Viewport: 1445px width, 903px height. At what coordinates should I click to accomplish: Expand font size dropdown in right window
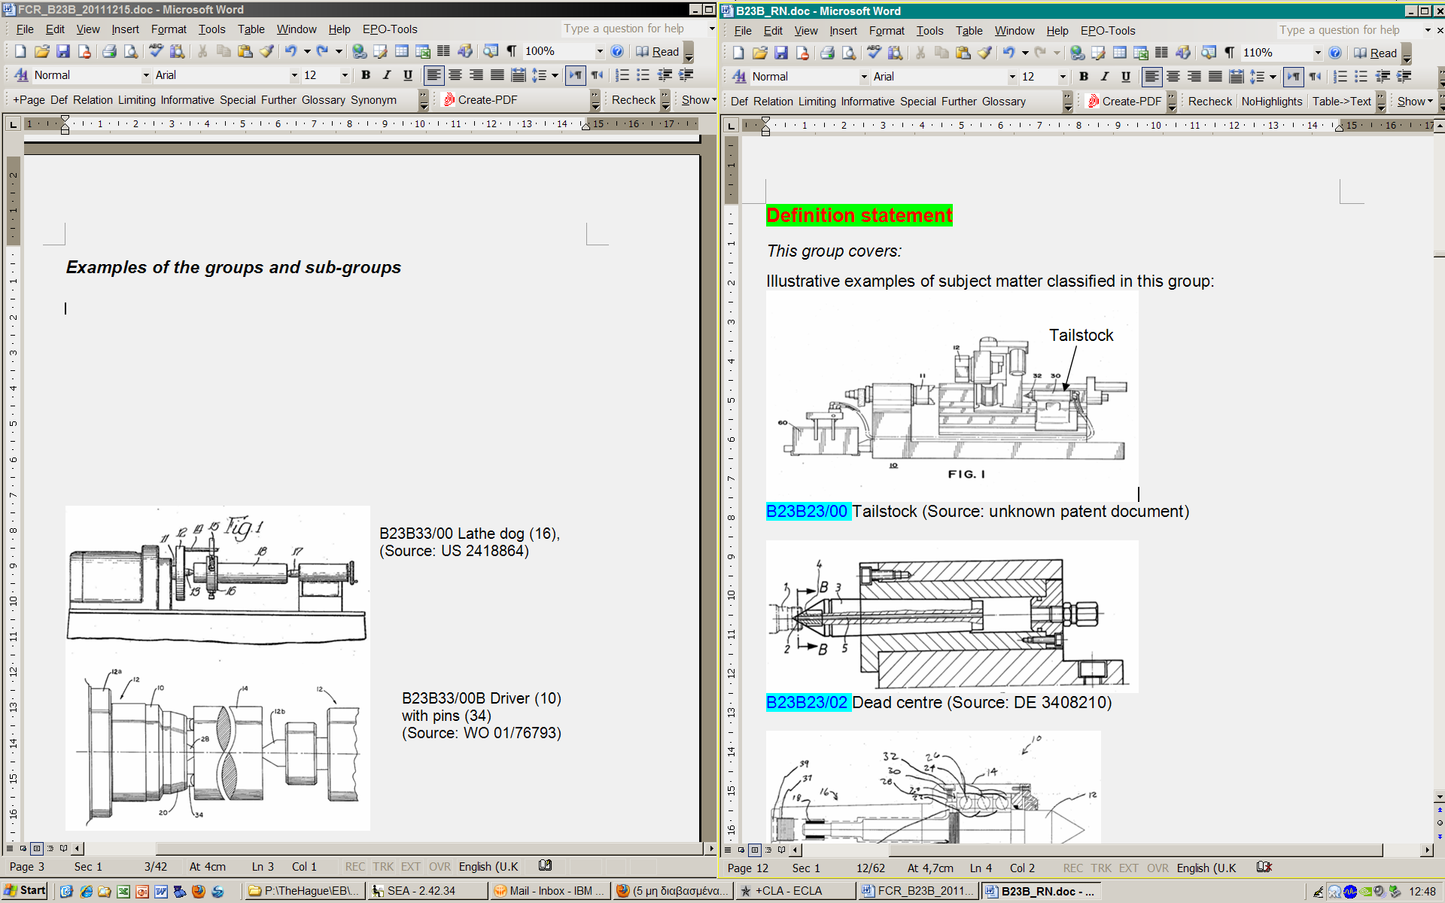click(1063, 77)
